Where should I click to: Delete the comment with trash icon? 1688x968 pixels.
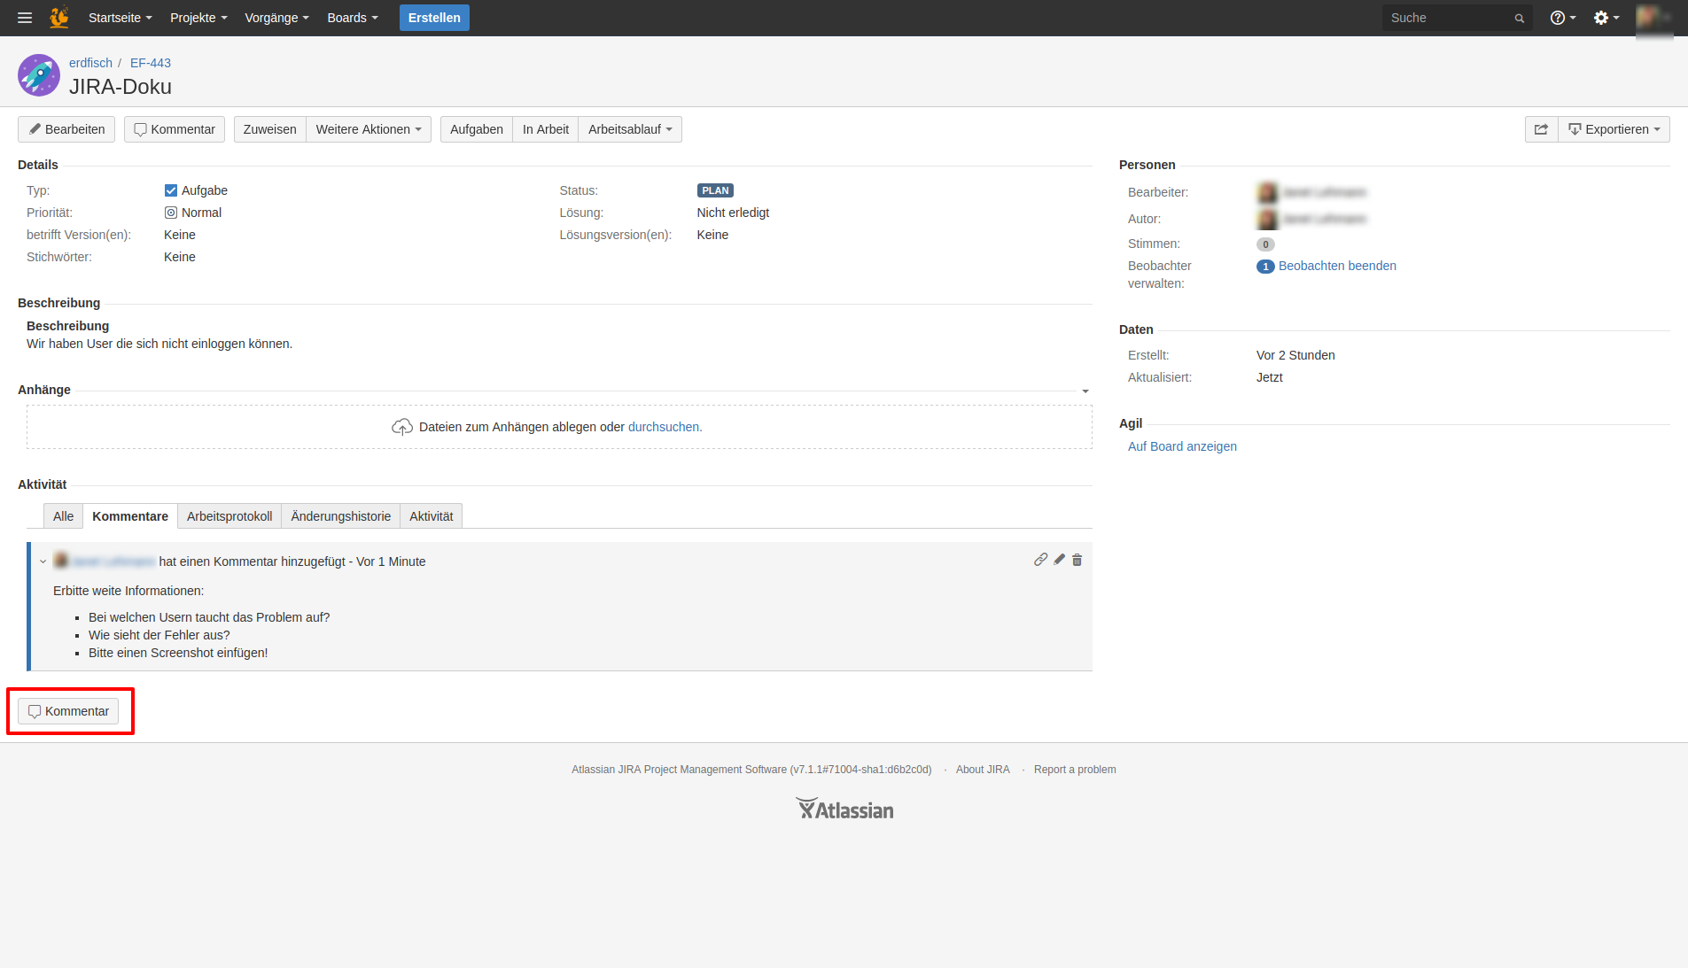point(1077,560)
